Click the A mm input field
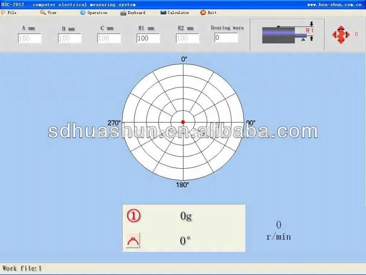The image size is (366, 275). click(30, 38)
